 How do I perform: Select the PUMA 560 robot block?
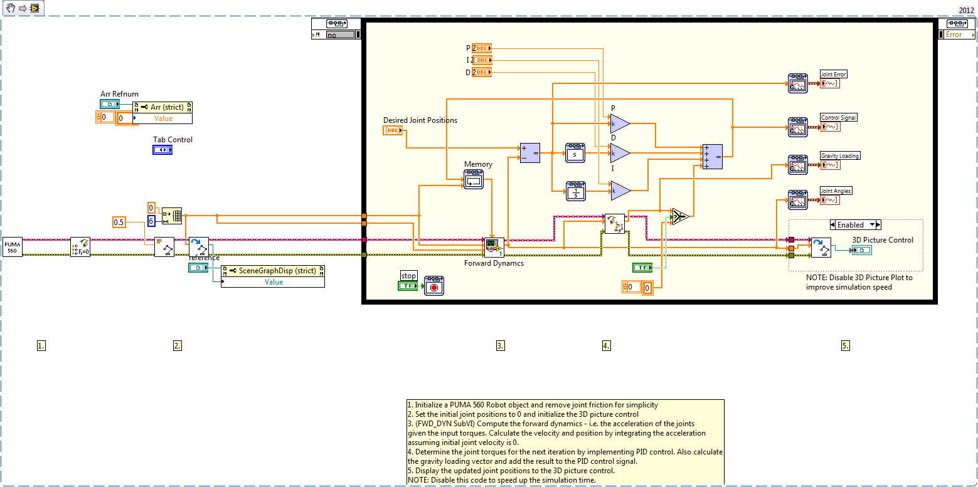(12, 247)
